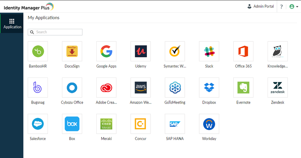Open the Google Apps tile
The height and width of the screenshot is (158, 301).
[106, 51]
